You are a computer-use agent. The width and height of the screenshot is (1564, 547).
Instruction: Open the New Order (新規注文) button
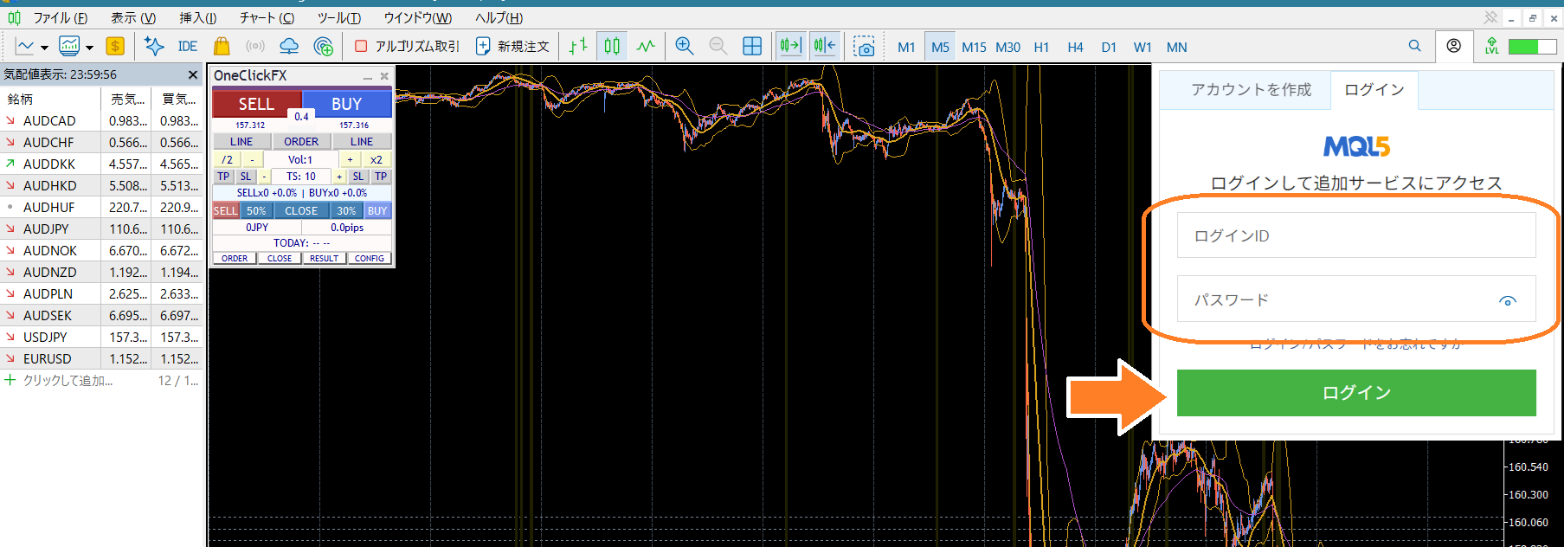click(x=512, y=47)
